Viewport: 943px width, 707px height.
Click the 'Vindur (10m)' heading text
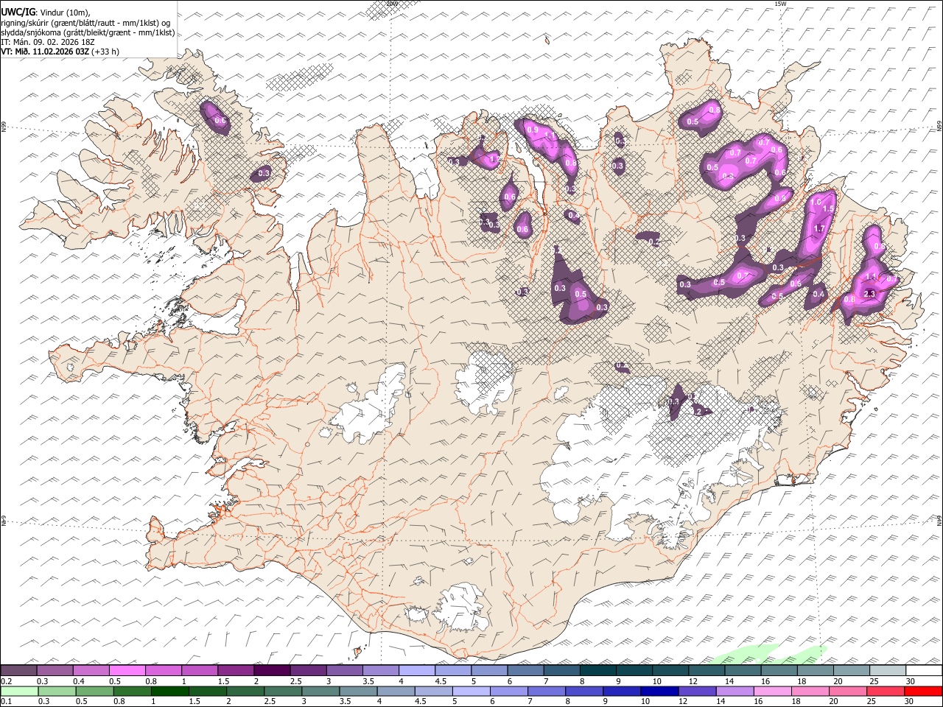pos(65,12)
